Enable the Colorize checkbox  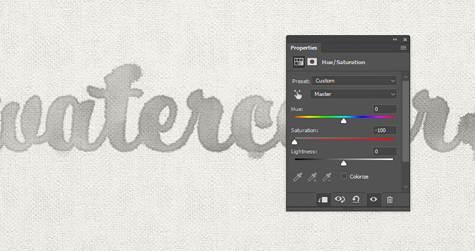click(x=344, y=176)
